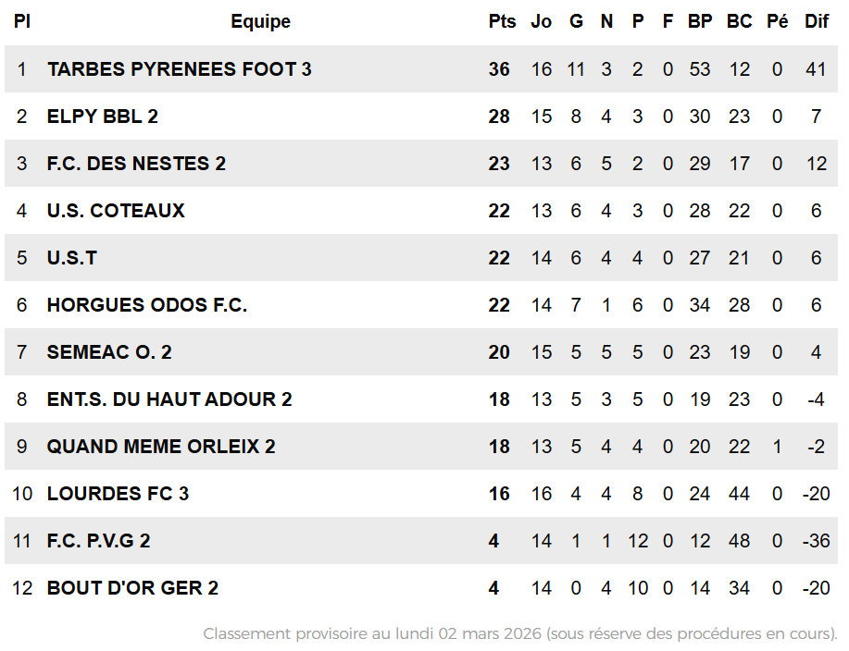Open the F.C. P.V.G 2 team link

coord(98,541)
